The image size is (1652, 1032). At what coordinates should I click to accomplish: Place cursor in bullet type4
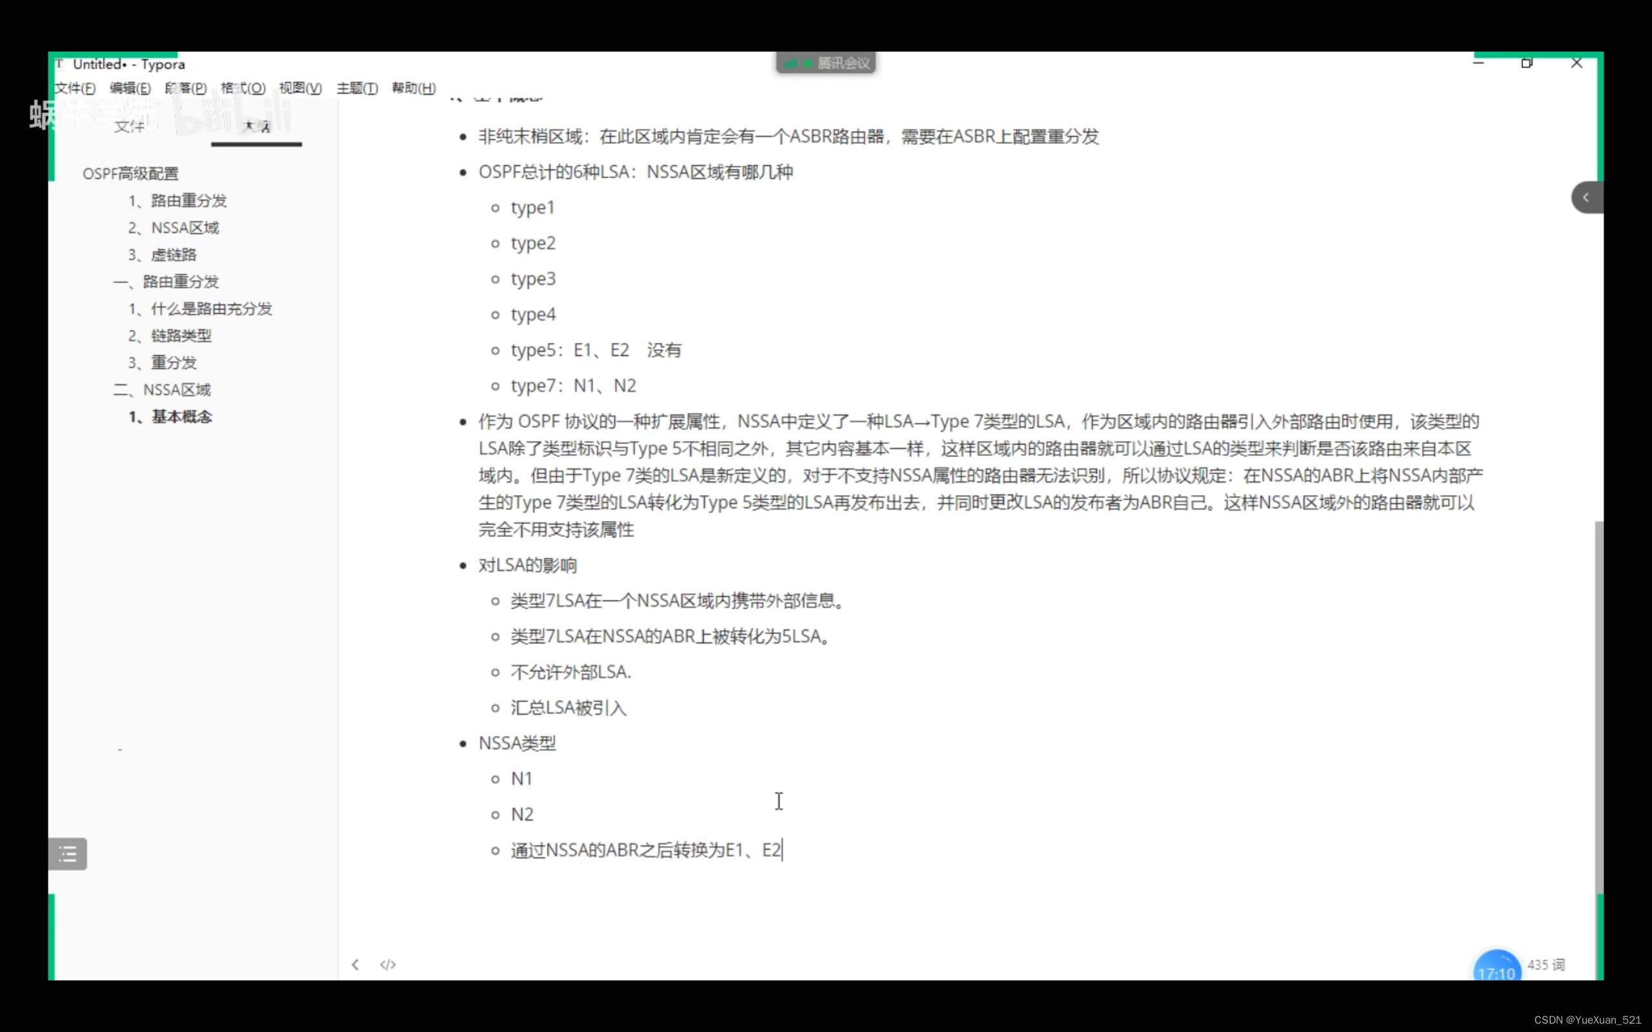[x=533, y=314]
